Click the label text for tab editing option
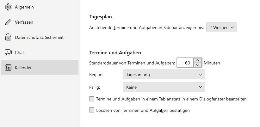 click(171, 99)
